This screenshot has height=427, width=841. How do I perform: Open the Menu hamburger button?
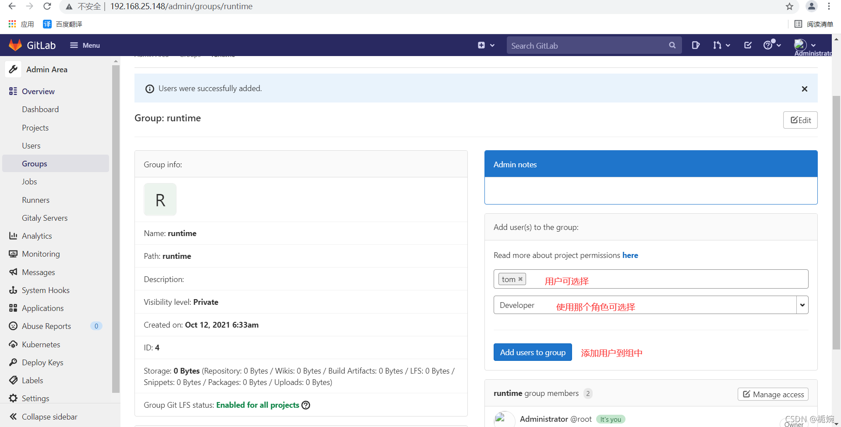85,45
